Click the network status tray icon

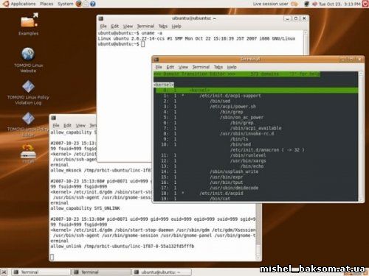point(307,4)
